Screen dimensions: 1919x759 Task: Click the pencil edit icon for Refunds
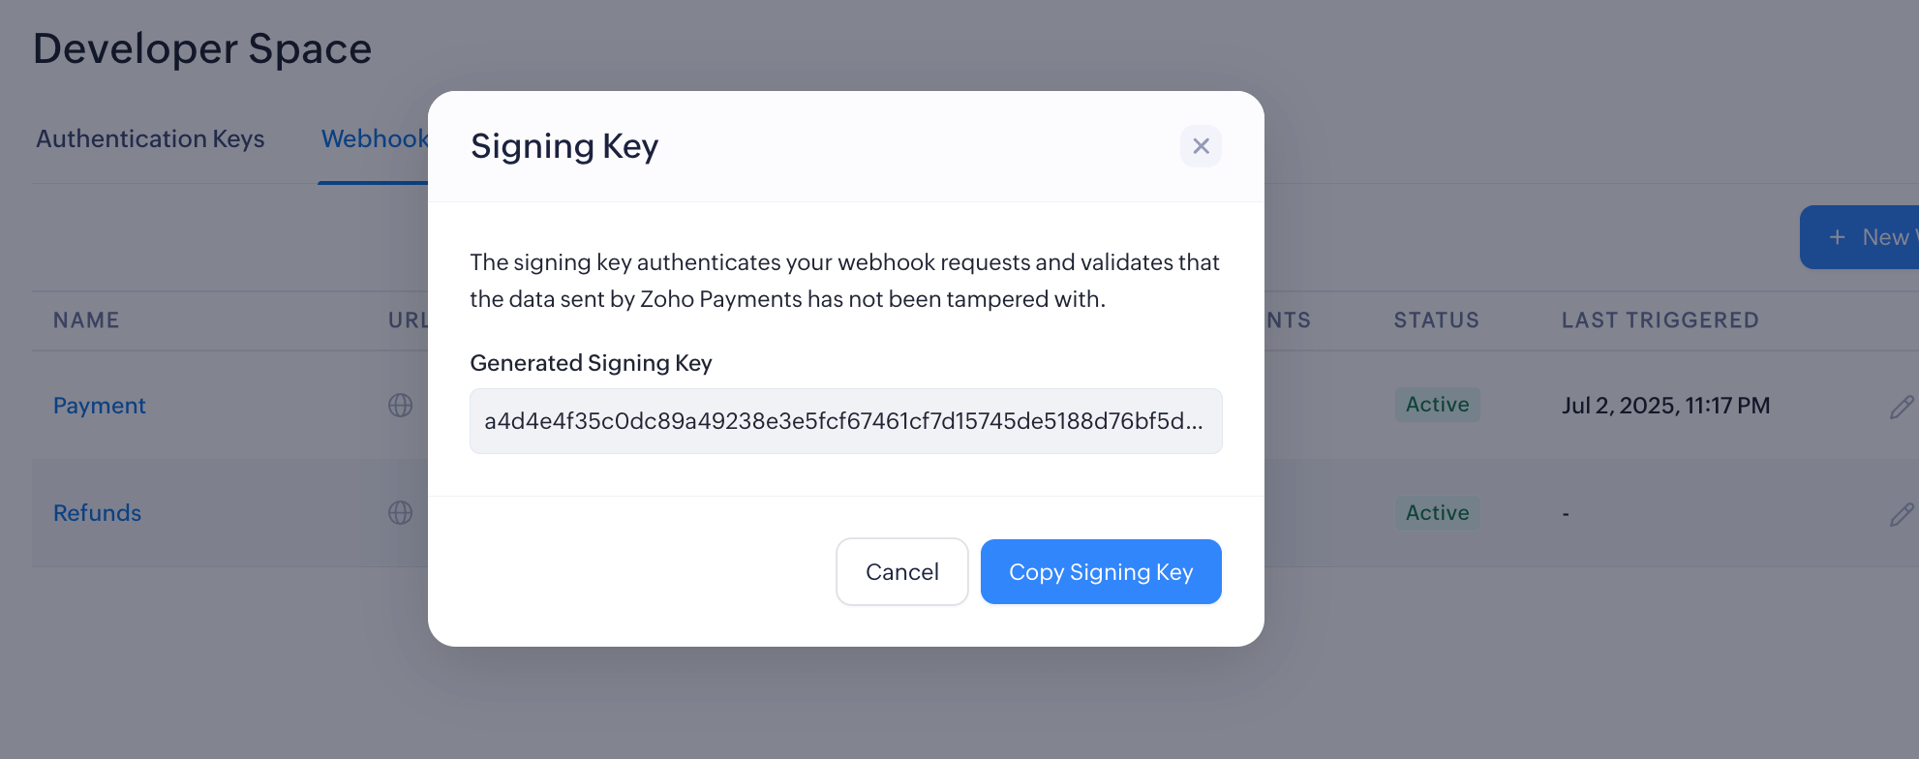[1901, 514]
